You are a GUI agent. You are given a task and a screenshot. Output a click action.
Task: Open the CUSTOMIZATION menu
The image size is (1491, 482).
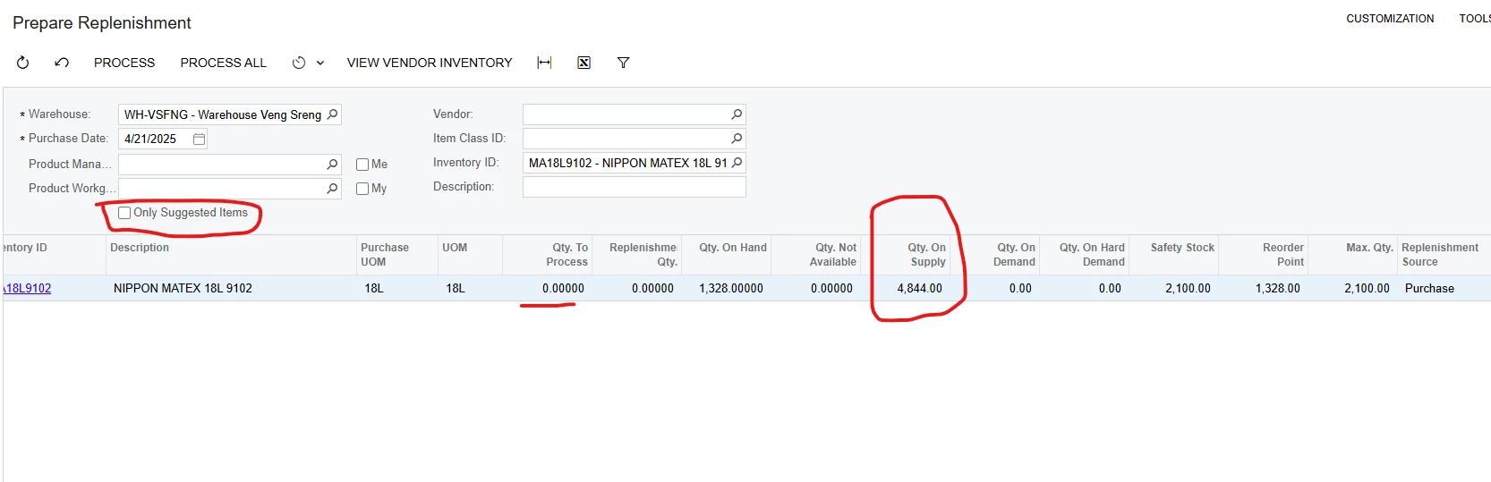point(1390,19)
